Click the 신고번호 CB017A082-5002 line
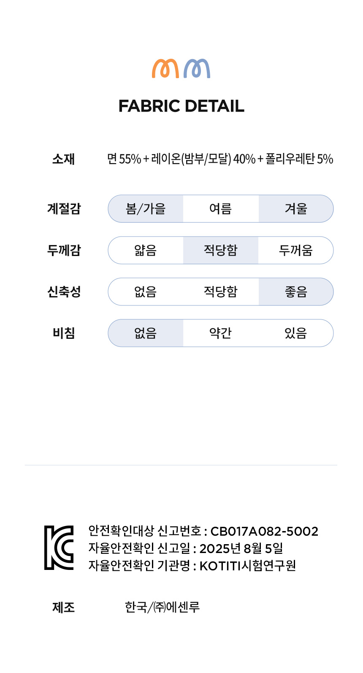 coord(203,531)
